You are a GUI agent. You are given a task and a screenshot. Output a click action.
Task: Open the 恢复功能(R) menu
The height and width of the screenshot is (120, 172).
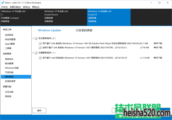(x=15, y=7)
